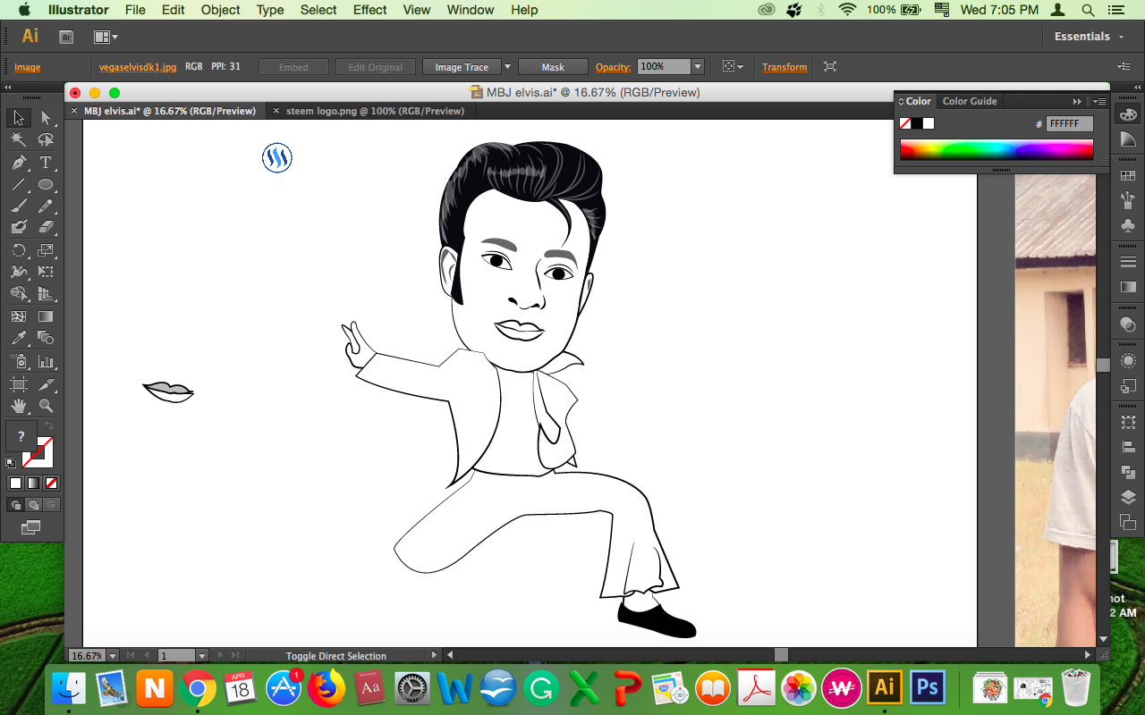
Task: Open the Transparency panel icon
Action: coord(1128,324)
